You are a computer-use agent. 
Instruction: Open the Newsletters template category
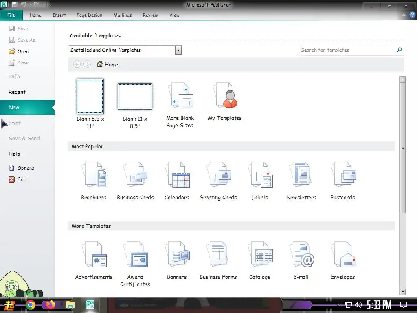coord(301,181)
